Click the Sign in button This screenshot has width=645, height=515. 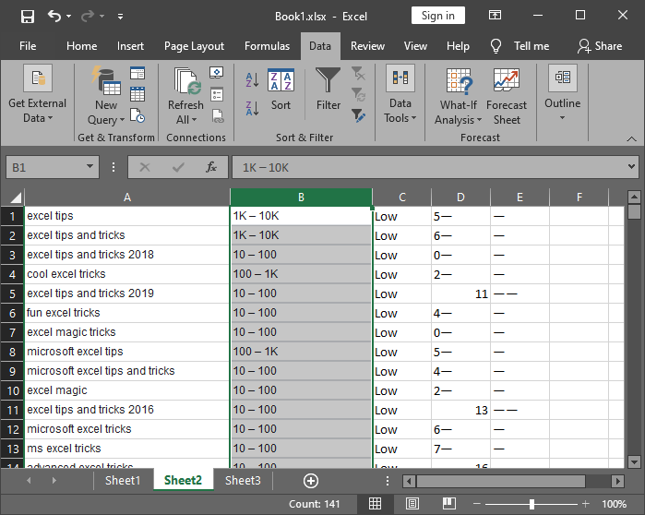pos(437,16)
